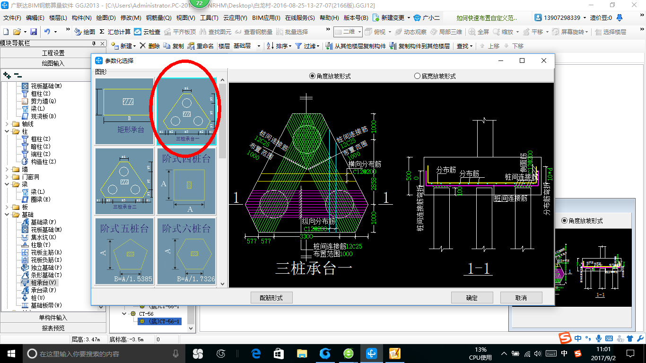Run 汇总计算 summary calculation
Image resolution: width=646 pixels, height=363 pixels.
tap(115, 32)
